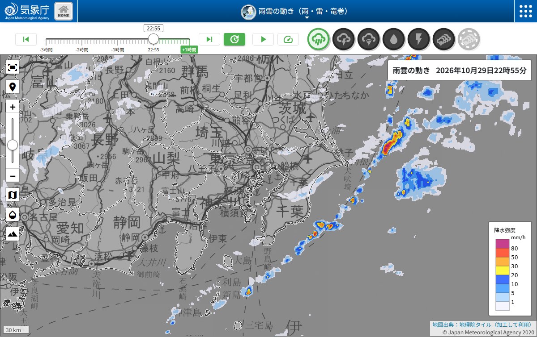
Task: Click the 長野 prefecture label
Action: pyautogui.click(x=105, y=139)
